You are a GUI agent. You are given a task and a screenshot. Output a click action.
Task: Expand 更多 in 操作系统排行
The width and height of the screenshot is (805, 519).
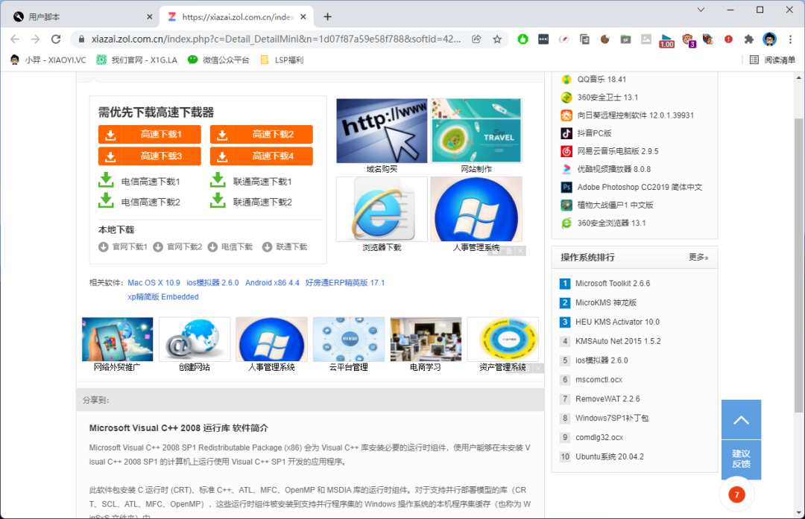[x=698, y=257]
